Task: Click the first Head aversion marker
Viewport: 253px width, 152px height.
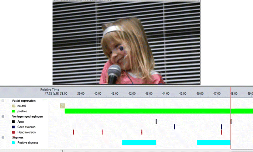Action: tap(74, 132)
